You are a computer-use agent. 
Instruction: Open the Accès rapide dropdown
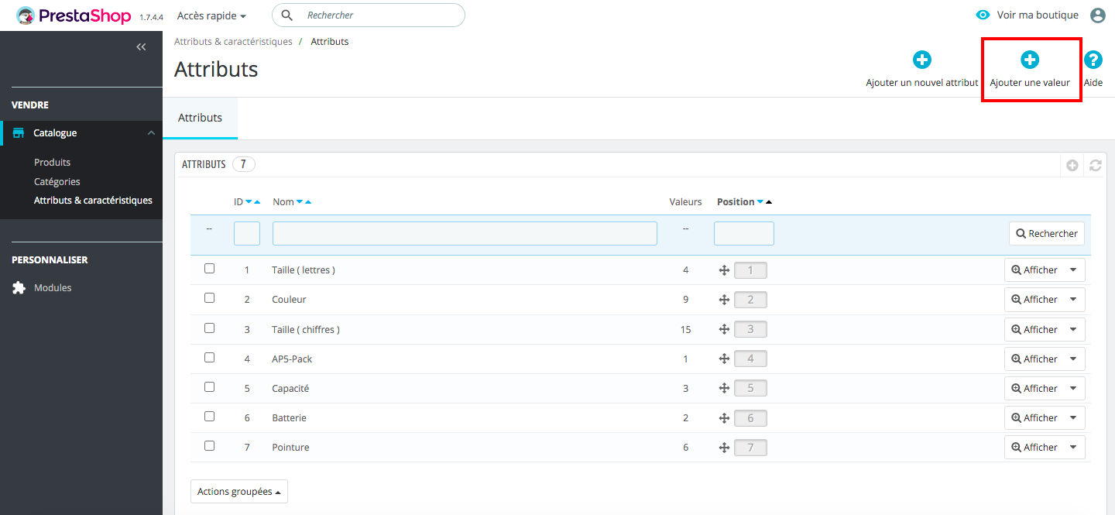[211, 15]
